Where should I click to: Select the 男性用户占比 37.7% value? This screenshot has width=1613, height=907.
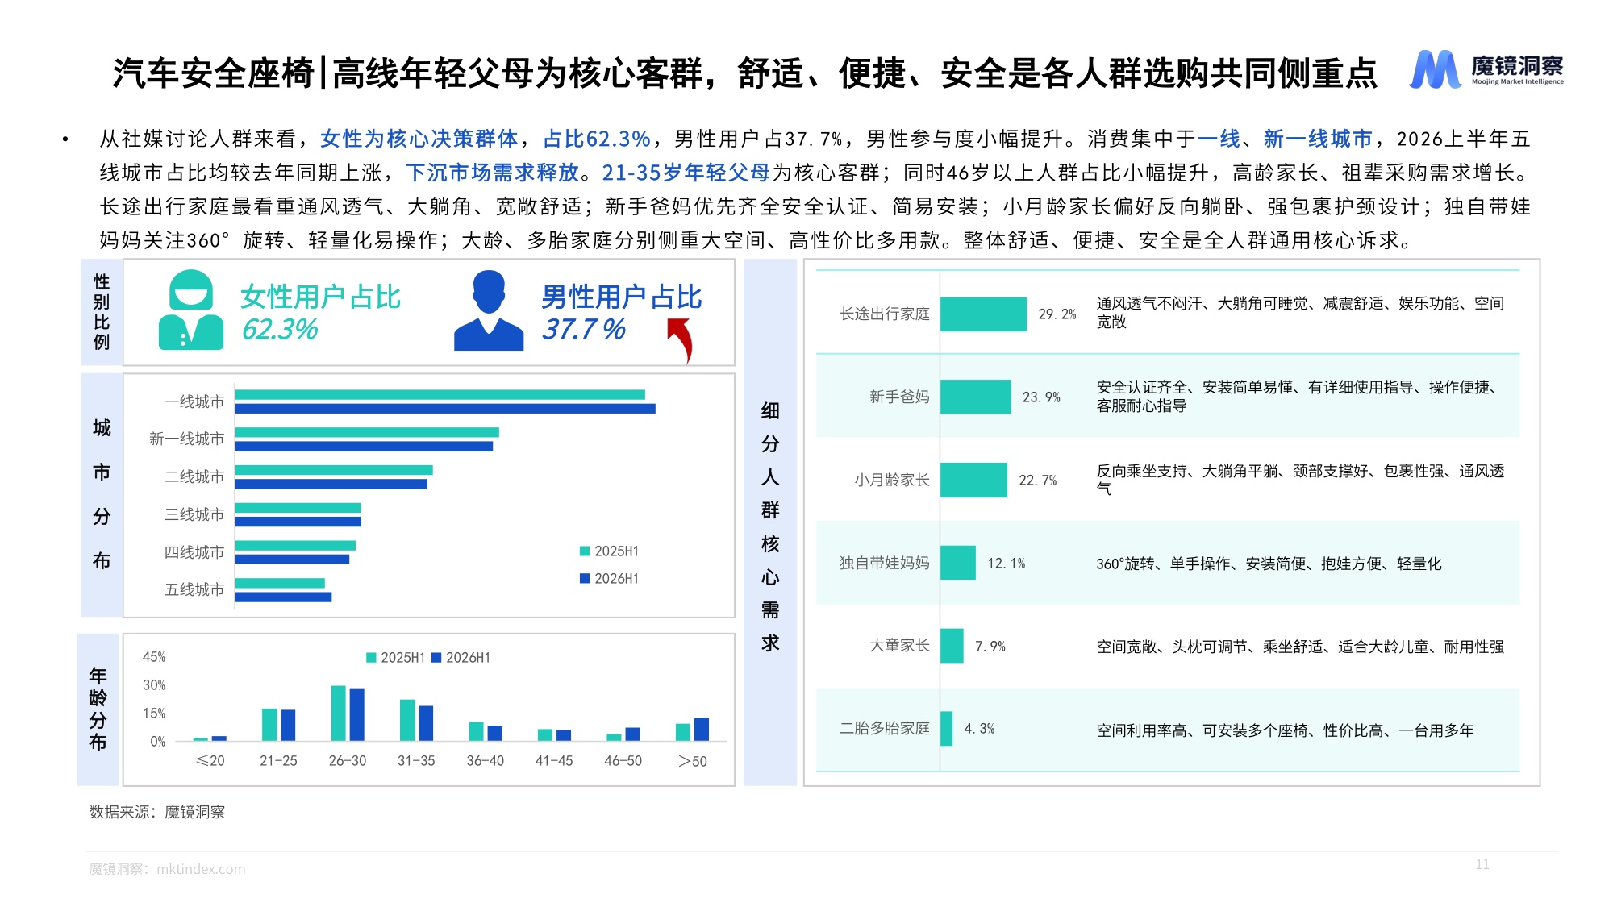584,330
